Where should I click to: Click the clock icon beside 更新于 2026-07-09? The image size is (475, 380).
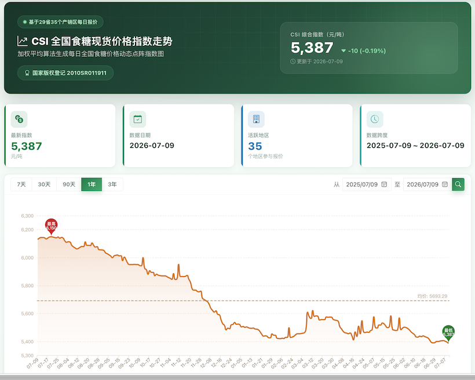293,61
